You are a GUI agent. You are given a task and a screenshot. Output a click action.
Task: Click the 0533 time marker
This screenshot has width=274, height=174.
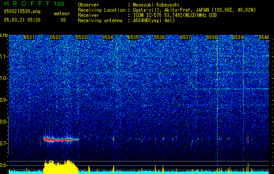click(81, 37)
